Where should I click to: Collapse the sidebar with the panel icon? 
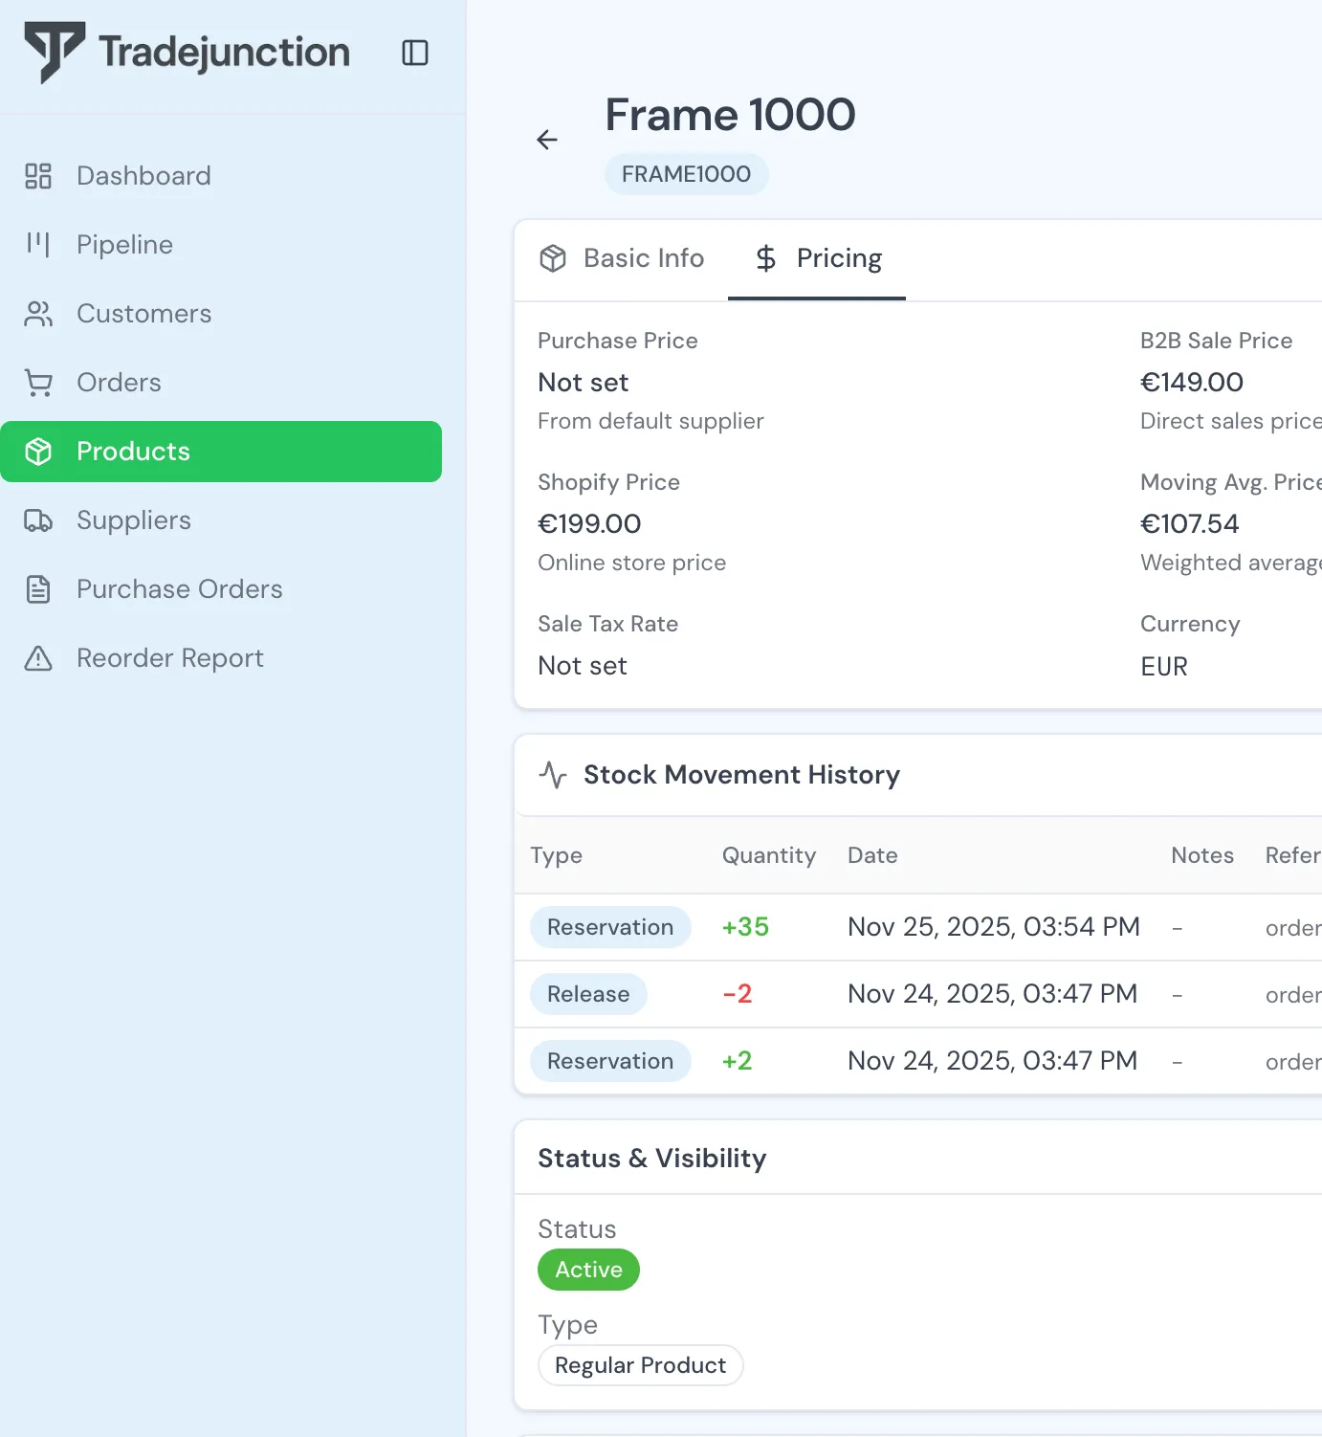point(415,53)
